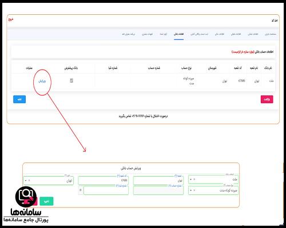This screenshot has width=286, height=228.
Task: Open the bank name dropdown showing ملت
Action: tap(213, 180)
